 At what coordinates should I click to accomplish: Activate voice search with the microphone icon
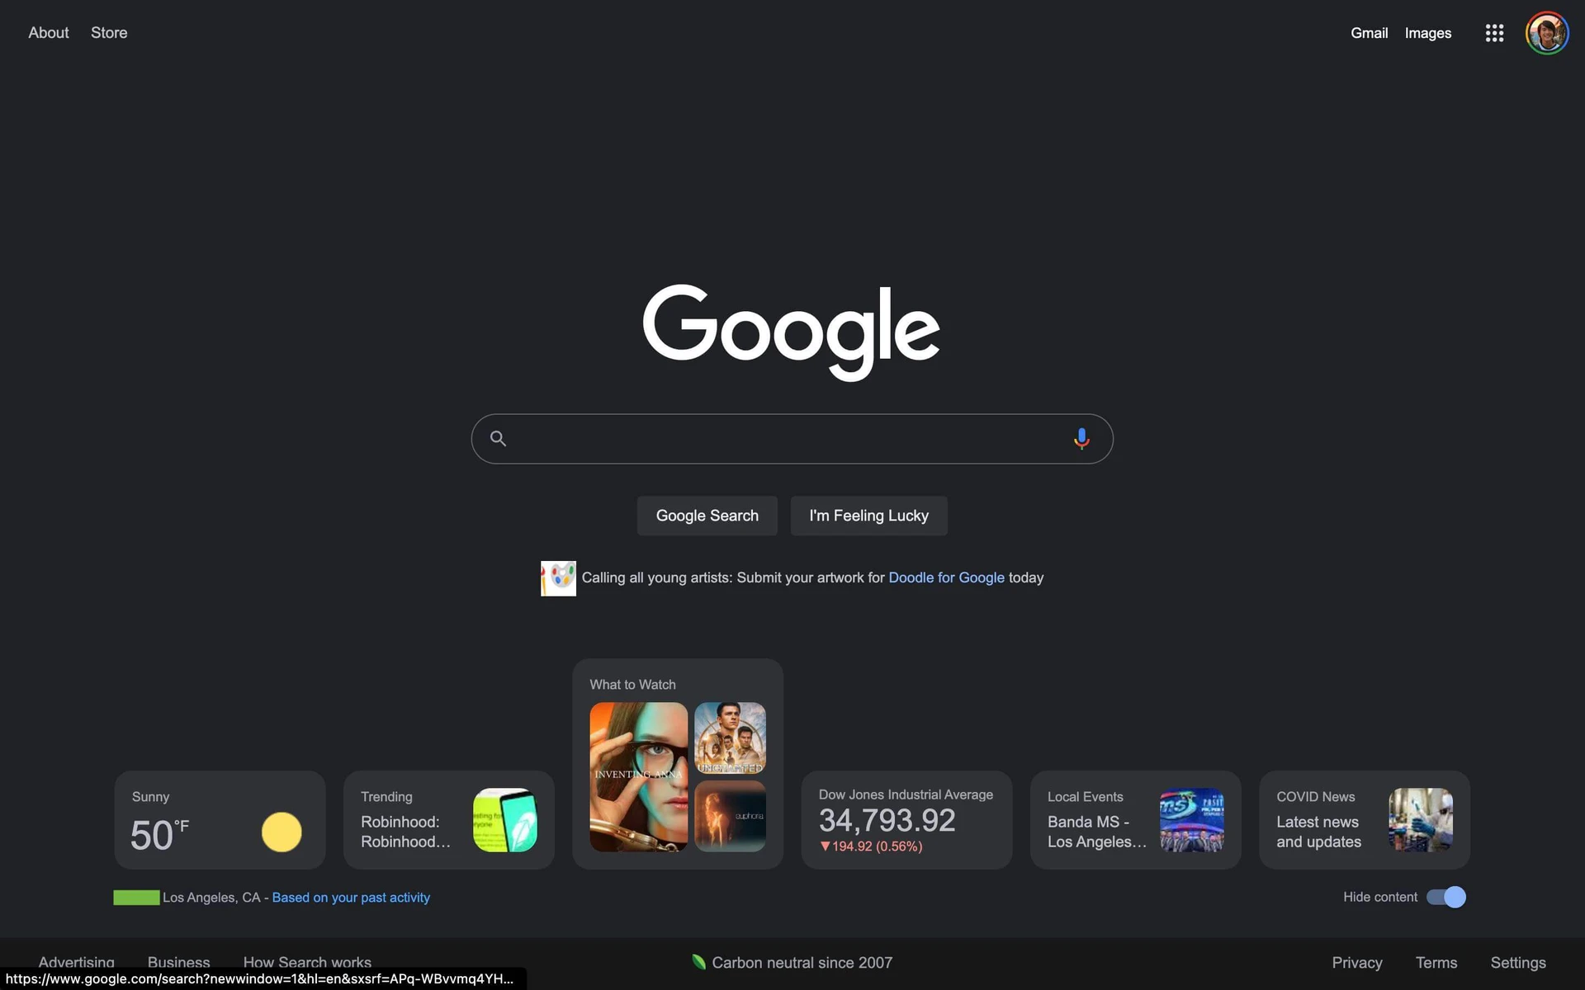tap(1081, 438)
